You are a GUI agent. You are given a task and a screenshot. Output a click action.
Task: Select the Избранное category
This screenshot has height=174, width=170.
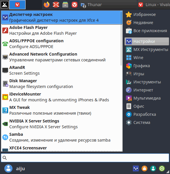[147, 14]
